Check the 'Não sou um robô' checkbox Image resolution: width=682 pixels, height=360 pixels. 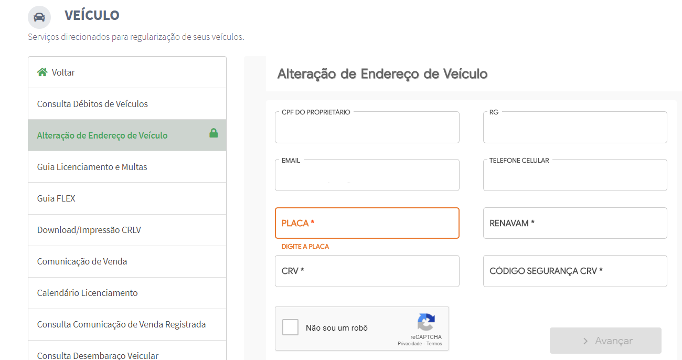pyautogui.click(x=290, y=327)
